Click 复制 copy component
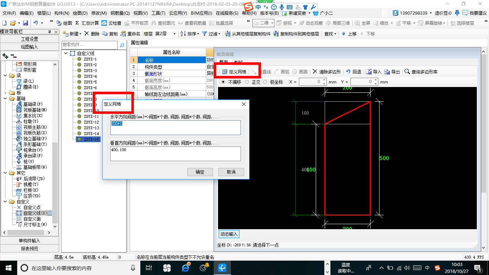Viewport: 489px width, 275px height. (x=110, y=34)
